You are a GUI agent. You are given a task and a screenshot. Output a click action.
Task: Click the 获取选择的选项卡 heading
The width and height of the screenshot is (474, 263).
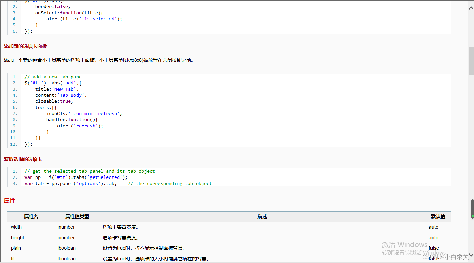tap(22, 159)
